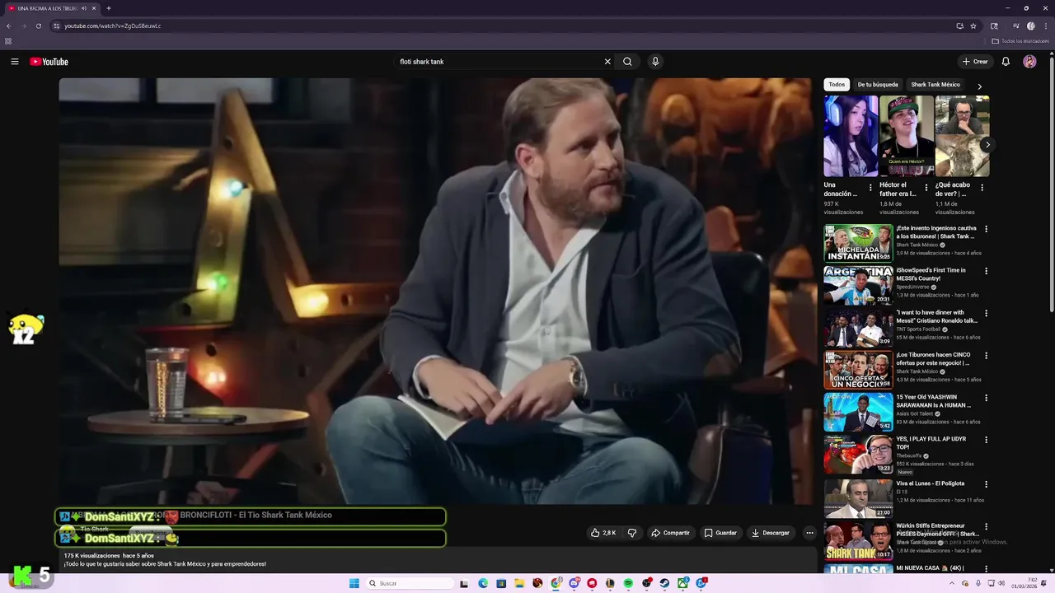Open the Argentina IShowSpeed thumbnail
The height and width of the screenshot is (593, 1055).
click(x=858, y=285)
